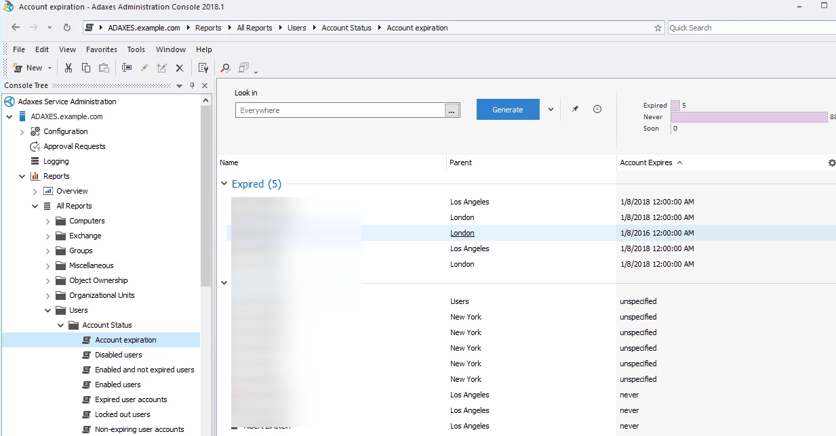Open report scheduling clock icon

point(597,109)
